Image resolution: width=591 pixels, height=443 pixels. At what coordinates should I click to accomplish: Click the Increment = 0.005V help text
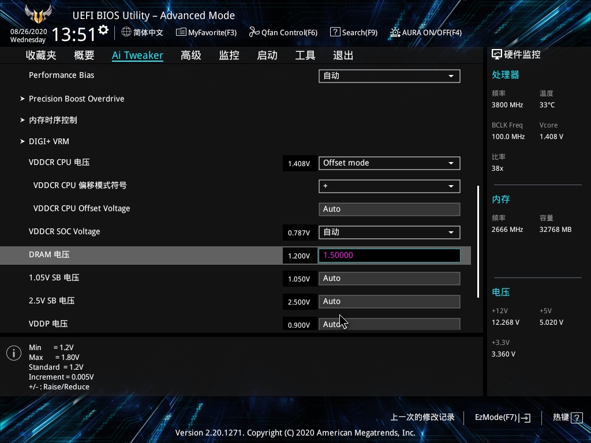61,377
